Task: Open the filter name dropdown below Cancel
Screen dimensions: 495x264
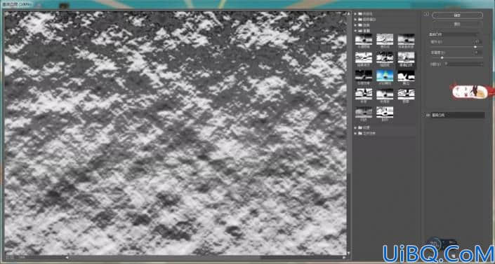Action: tap(454, 34)
